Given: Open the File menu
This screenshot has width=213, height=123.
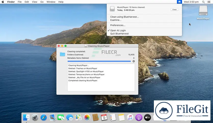Looking at the screenshot, I should pos(20,2).
